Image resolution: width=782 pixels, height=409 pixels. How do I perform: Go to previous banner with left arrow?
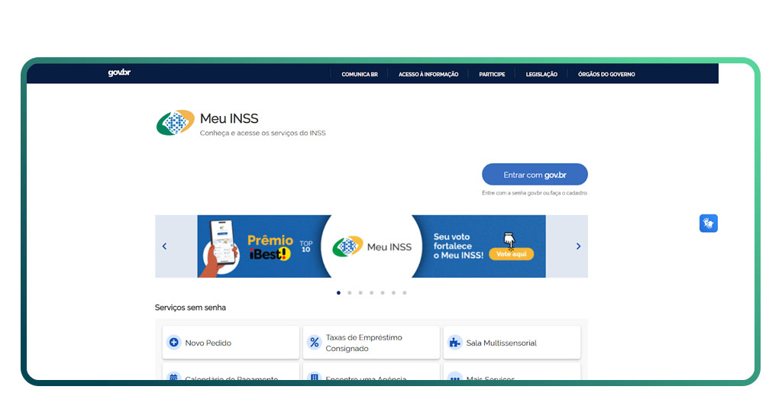coord(164,246)
